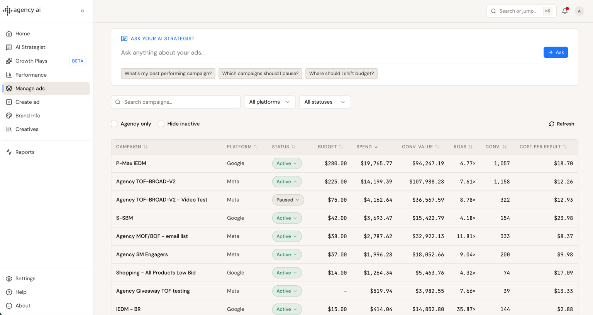Open the notifications bell

[x=565, y=11]
